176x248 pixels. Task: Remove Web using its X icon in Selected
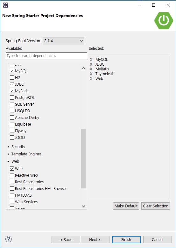tap(91, 79)
